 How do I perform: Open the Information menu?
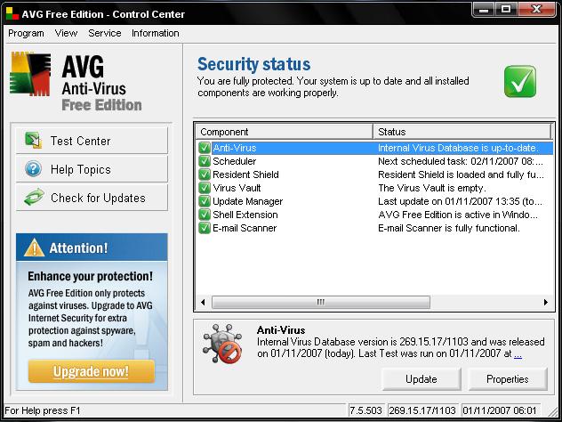click(156, 33)
